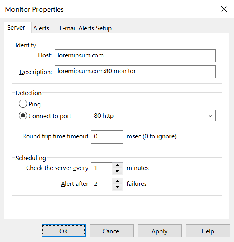Open the Alerts tab
Screen dimensions: 234x242
[x=44, y=28]
